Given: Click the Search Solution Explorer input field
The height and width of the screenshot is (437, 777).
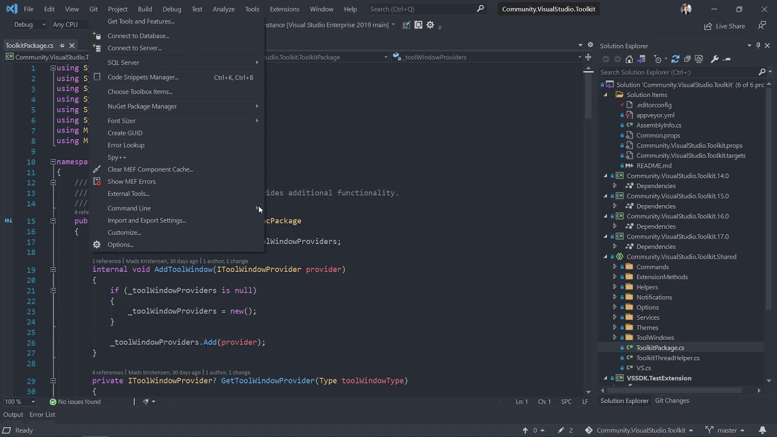Looking at the screenshot, I should point(677,72).
